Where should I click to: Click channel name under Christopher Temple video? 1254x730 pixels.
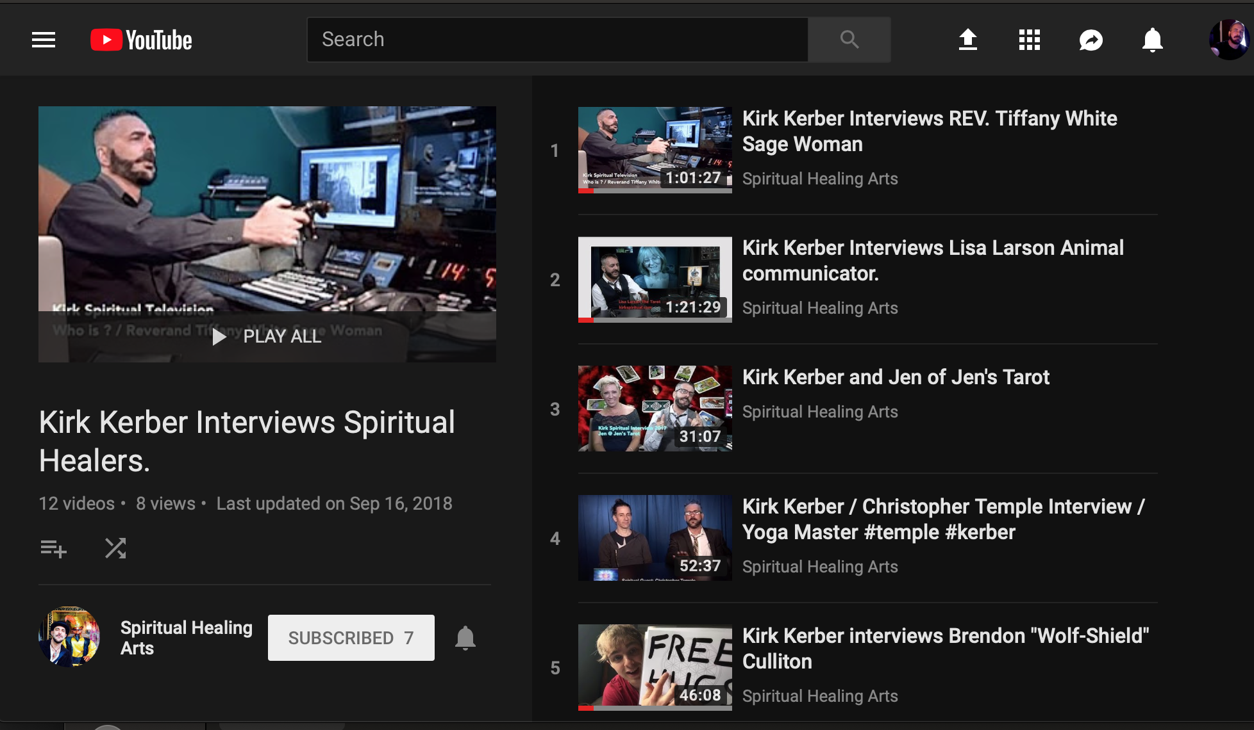820,567
